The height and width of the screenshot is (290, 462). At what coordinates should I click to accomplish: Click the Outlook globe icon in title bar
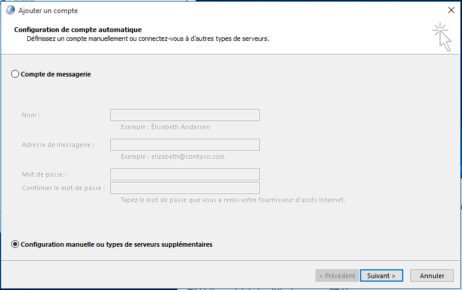(10, 10)
